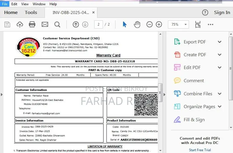
Task: Click the Warranty Card heading text
Action: 108,55
